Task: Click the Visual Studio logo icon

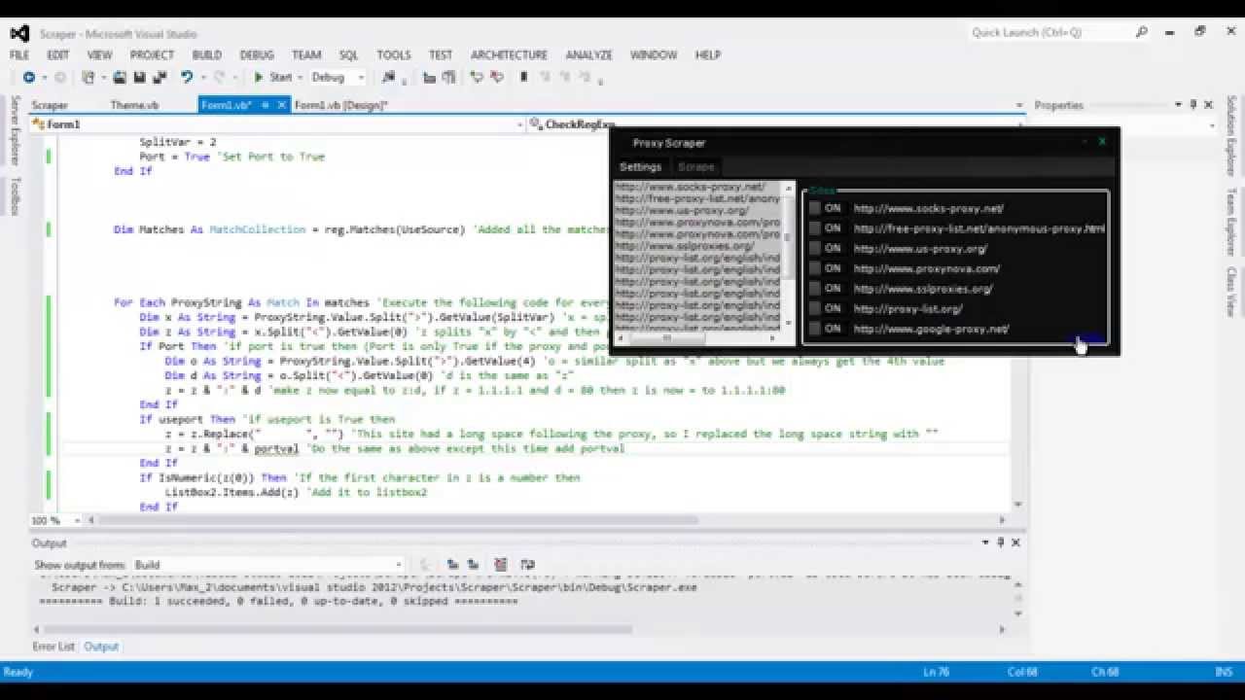Action: pos(19,33)
